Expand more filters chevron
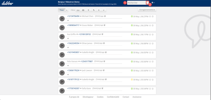This screenshot has height=100, width=211. click(104, 10)
